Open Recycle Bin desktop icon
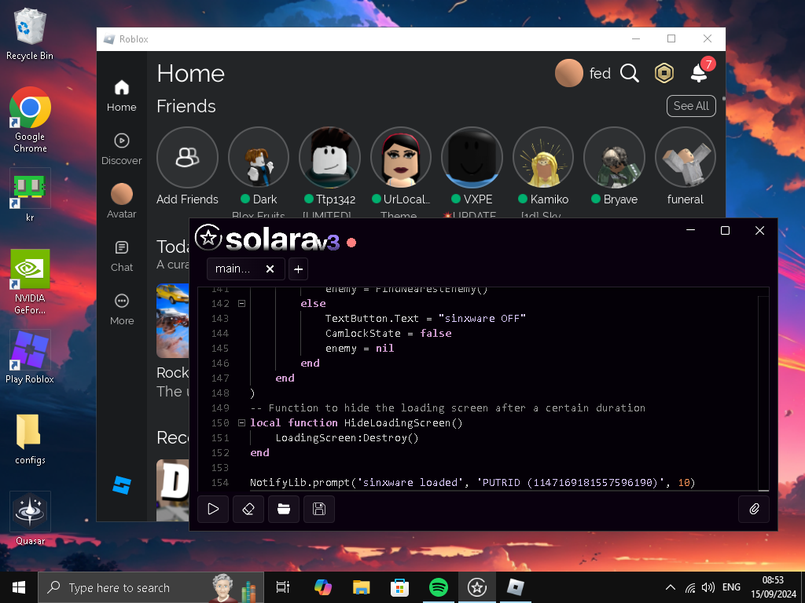The image size is (805, 603). tap(30, 35)
